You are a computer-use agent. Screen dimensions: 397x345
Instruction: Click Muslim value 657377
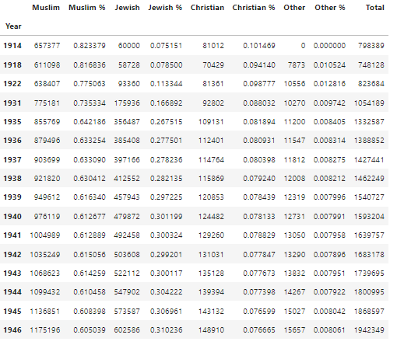tap(47, 46)
